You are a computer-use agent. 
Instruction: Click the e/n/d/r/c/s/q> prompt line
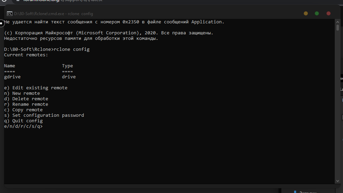[23, 126]
